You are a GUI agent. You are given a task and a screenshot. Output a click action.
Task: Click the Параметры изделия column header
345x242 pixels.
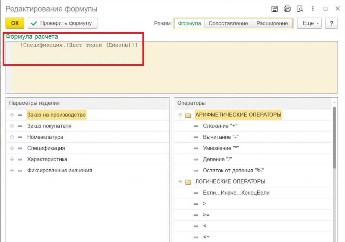[x=88, y=103]
